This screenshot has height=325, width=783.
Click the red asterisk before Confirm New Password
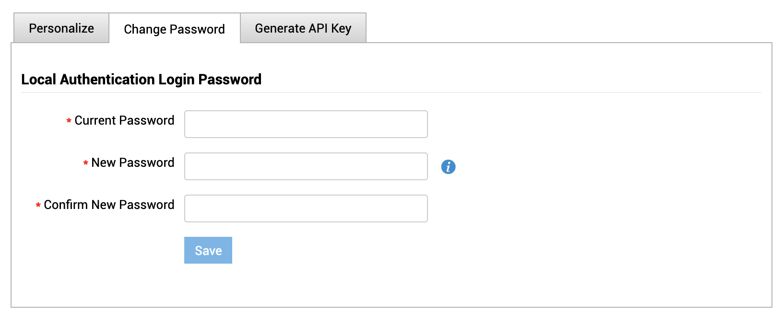38,206
